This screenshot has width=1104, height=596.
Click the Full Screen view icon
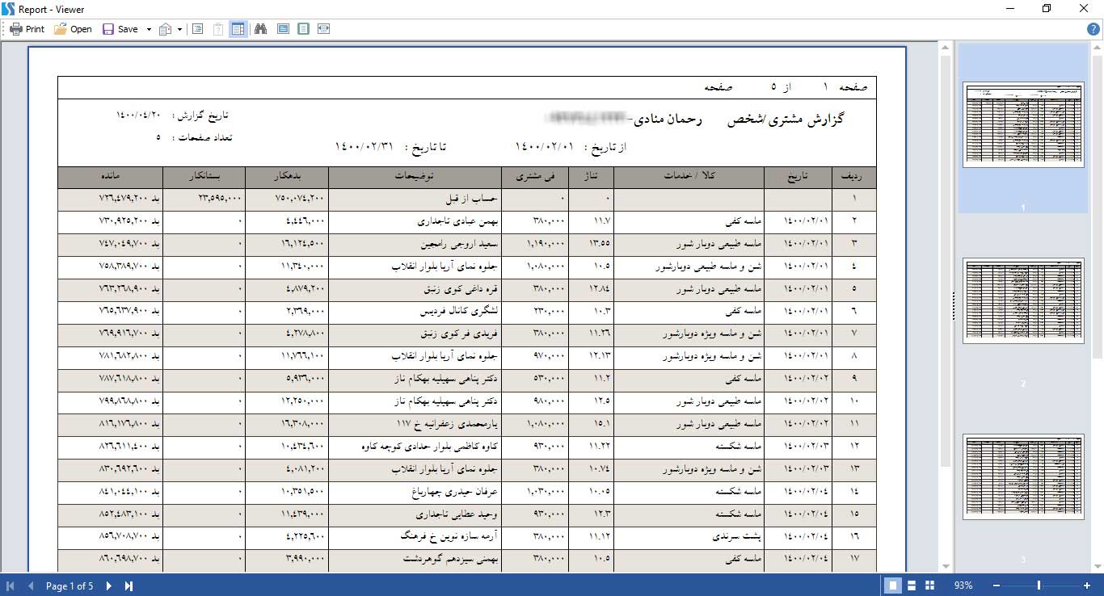[283, 29]
